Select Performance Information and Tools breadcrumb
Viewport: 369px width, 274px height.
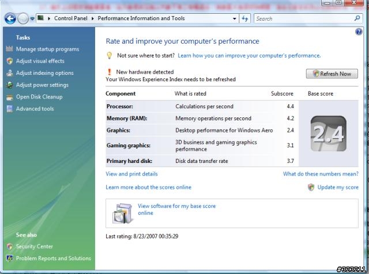click(x=141, y=18)
